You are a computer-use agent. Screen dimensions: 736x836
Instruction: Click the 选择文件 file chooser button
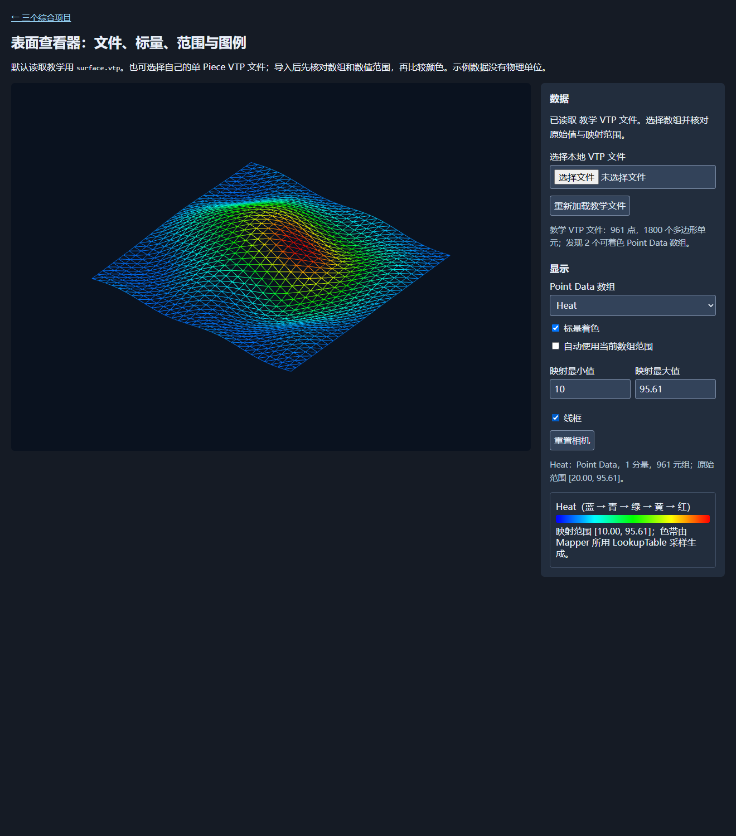(576, 177)
